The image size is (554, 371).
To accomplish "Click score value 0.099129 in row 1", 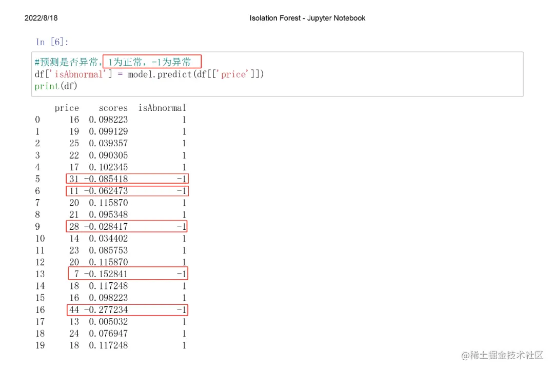I will point(108,131).
